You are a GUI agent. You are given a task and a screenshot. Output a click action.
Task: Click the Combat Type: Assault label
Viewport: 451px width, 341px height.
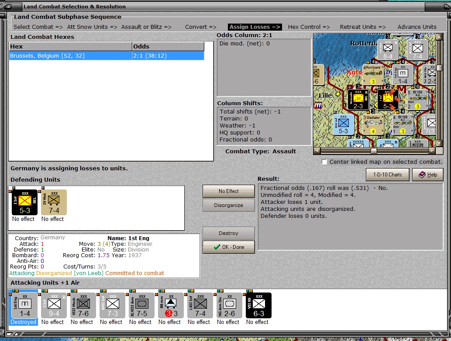pyautogui.click(x=261, y=151)
